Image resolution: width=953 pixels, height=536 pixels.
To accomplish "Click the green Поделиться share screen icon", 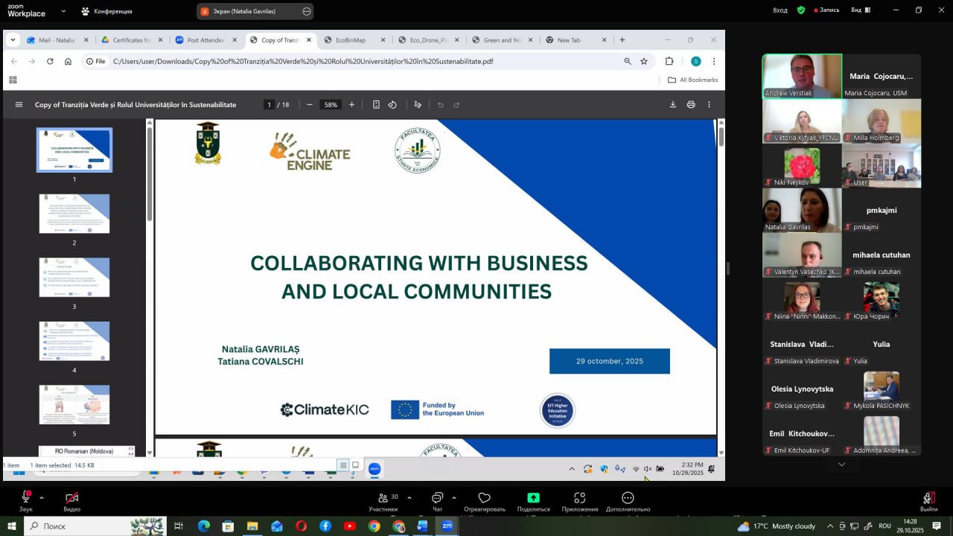I will click(533, 498).
